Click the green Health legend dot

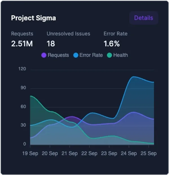110,55
